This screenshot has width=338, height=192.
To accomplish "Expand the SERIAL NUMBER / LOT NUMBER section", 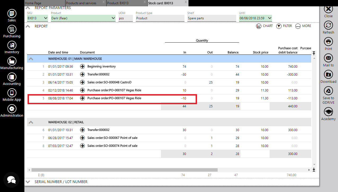I will coord(28,182).
